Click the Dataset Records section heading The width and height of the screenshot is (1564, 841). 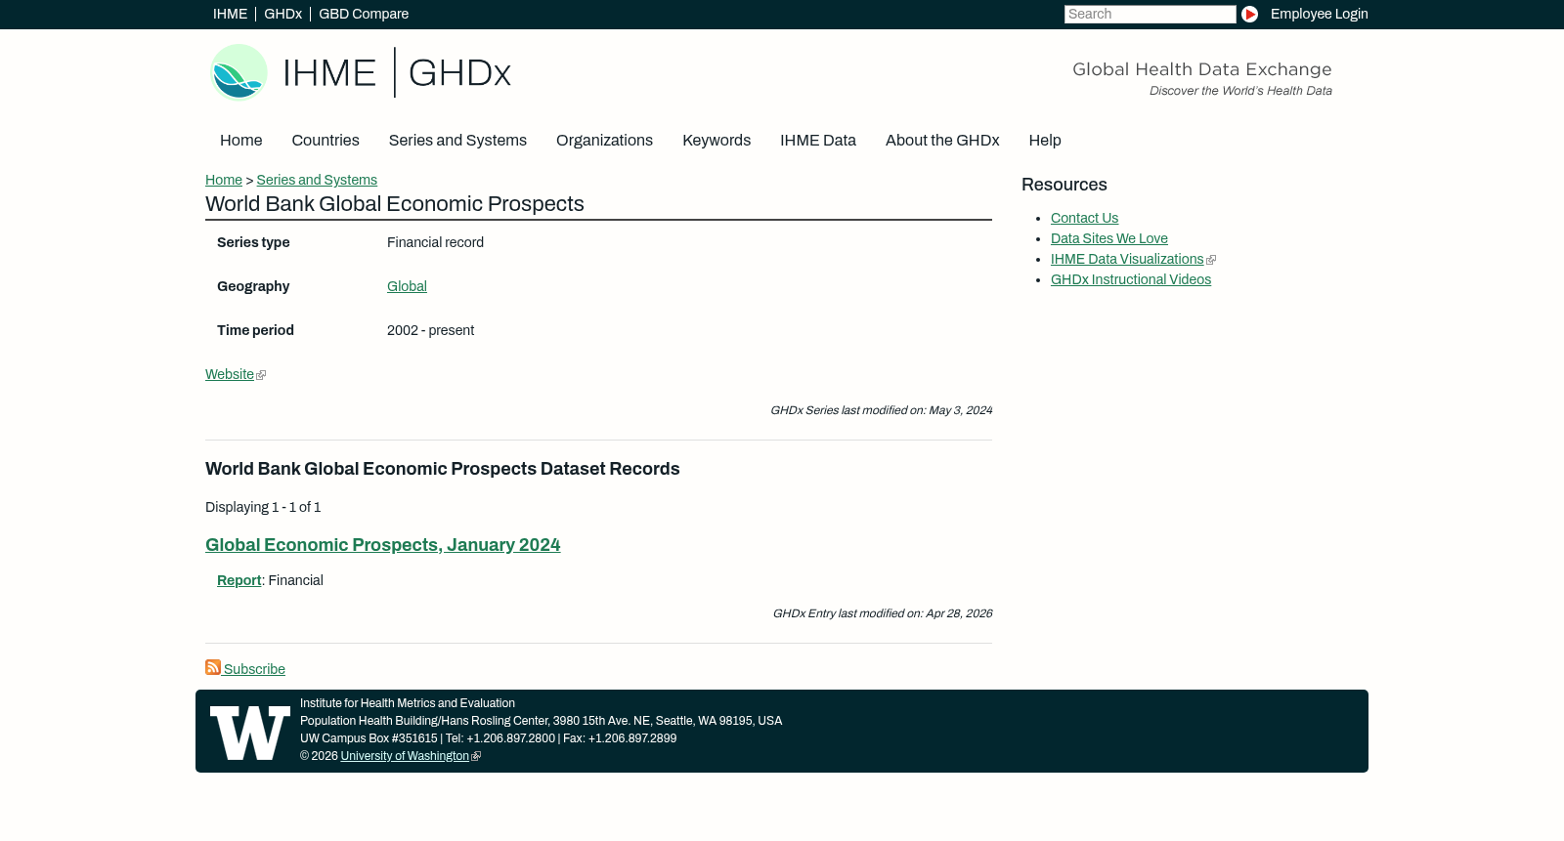(x=442, y=470)
